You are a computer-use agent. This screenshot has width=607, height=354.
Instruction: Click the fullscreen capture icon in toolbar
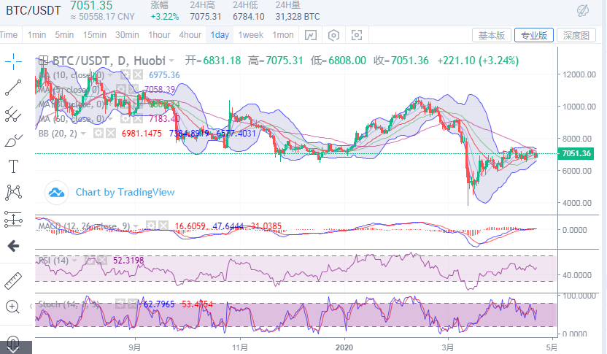click(x=357, y=35)
